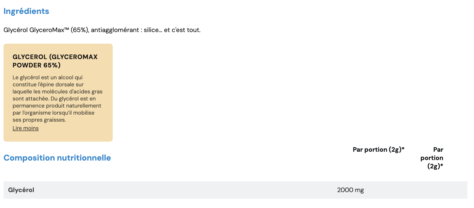Image resolution: width=474 pixels, height=208 pixels.
Task: Click "laquelle les molécules d'acides gras" line
Action: [x=57, y=92]
